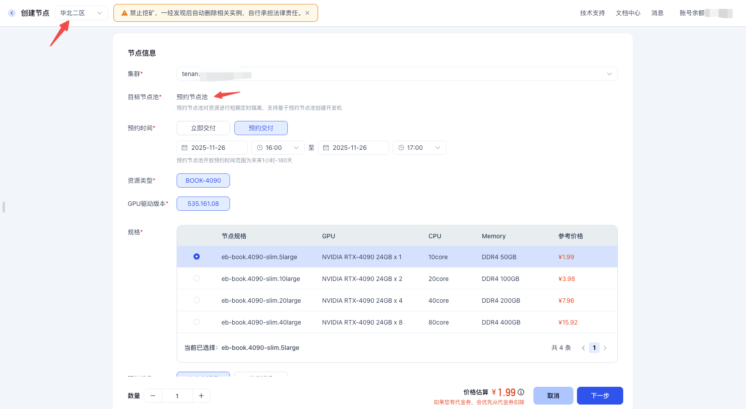Open the start date calendar picker
746x409 pixels.
tap(212, 148)
